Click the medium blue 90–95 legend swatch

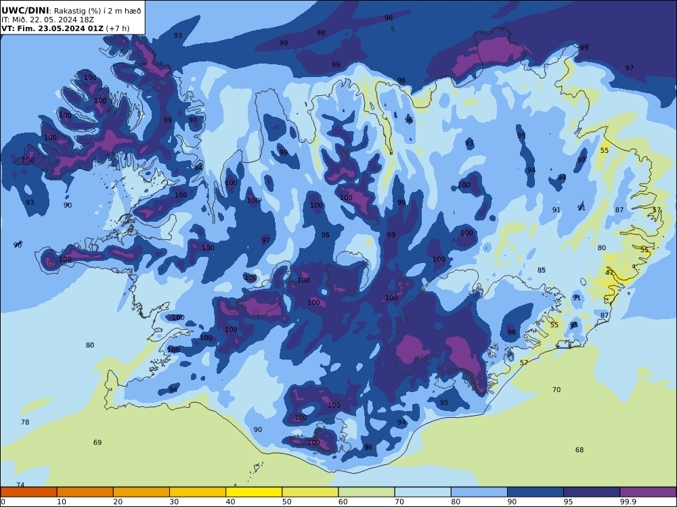[536, 492]
